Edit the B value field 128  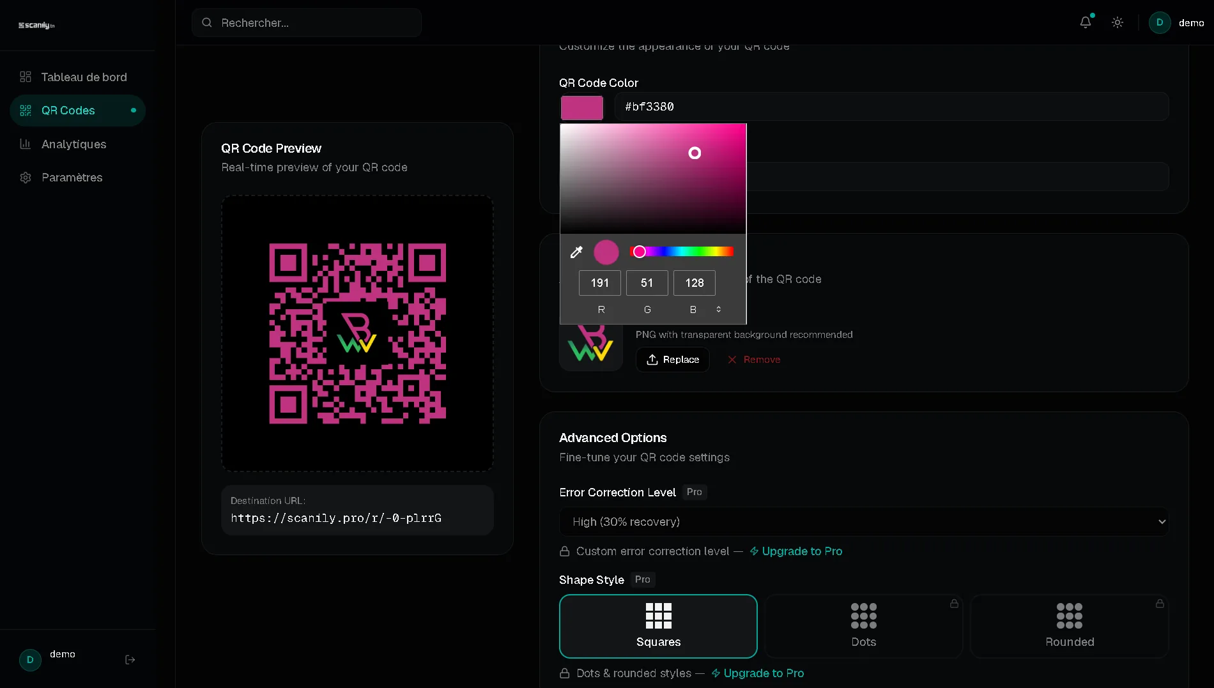coord(695,283)
